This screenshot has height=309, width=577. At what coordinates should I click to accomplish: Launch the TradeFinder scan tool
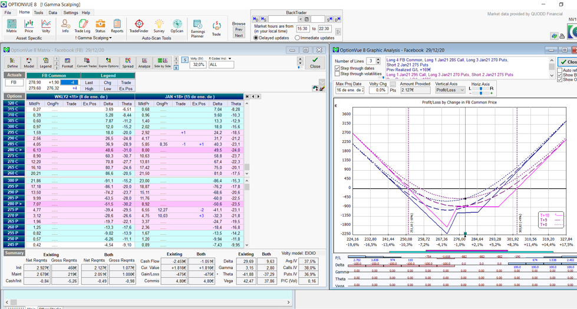[139, 26]
